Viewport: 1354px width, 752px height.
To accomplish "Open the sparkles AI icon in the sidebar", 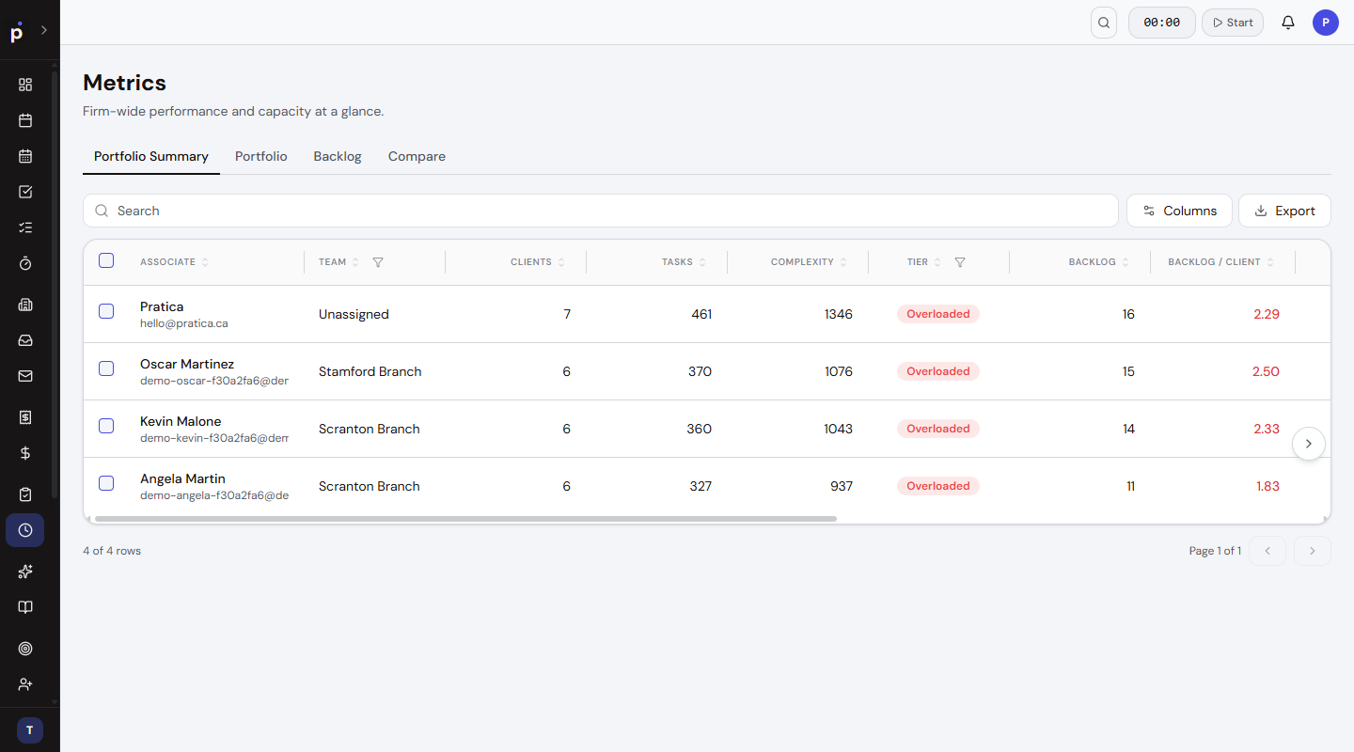I will coord(25,572).
